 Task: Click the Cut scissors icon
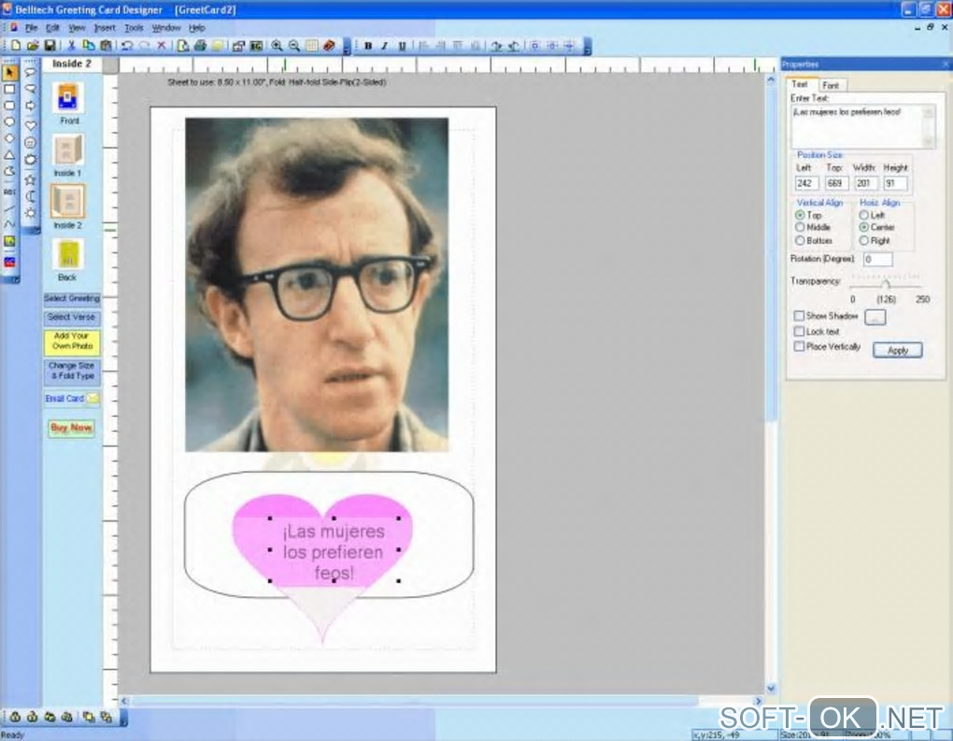point(71,46)
